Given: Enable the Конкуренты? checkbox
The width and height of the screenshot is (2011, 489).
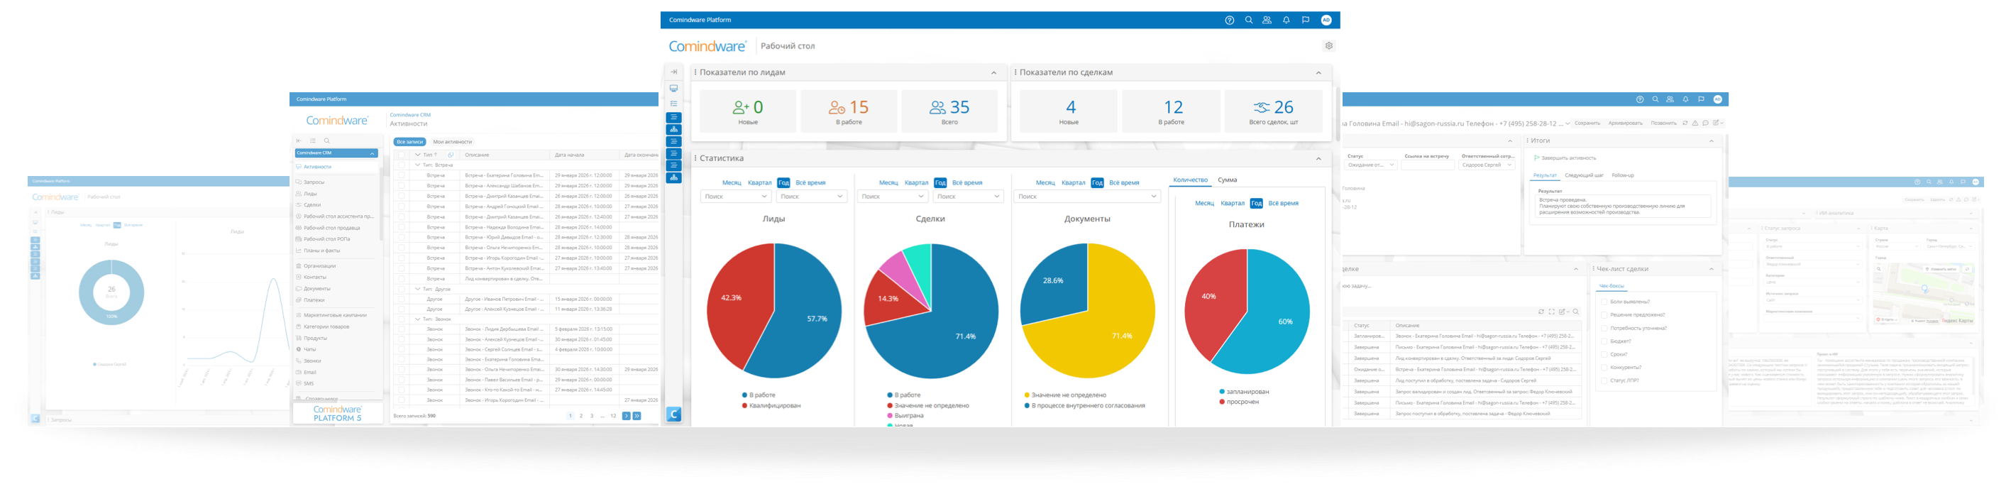Looking at the screenshot, I should (1604, 368).
